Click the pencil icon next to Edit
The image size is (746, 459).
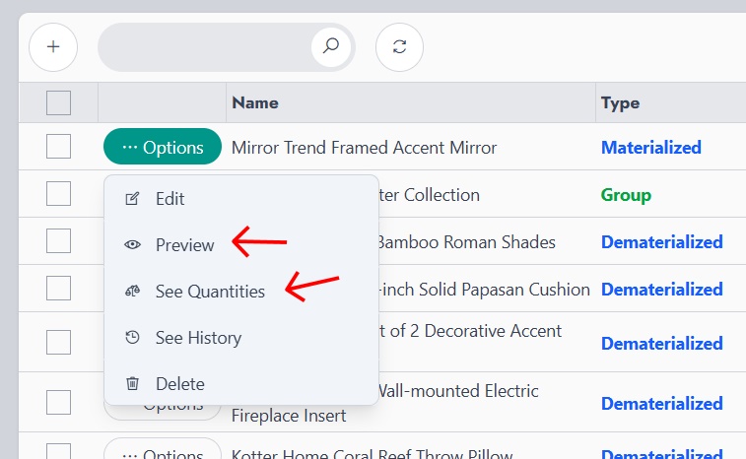132,199
